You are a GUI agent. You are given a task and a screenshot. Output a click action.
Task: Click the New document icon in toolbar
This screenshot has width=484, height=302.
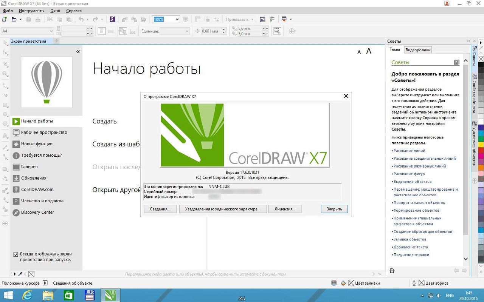point(5,19)
